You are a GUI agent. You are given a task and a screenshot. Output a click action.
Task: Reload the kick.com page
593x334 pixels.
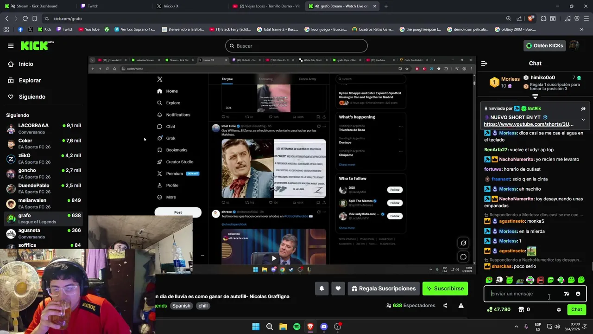coord(25,19)
